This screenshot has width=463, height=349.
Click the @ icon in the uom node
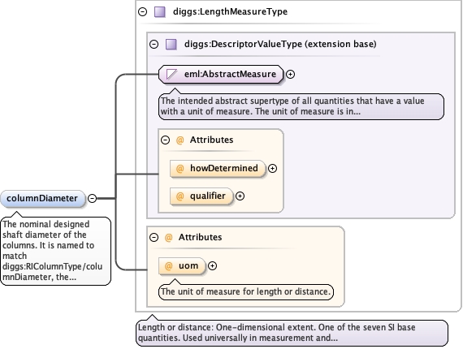[168, 265]
